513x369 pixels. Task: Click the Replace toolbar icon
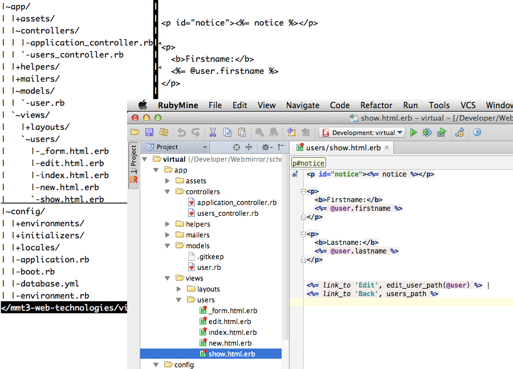point(274,132)
